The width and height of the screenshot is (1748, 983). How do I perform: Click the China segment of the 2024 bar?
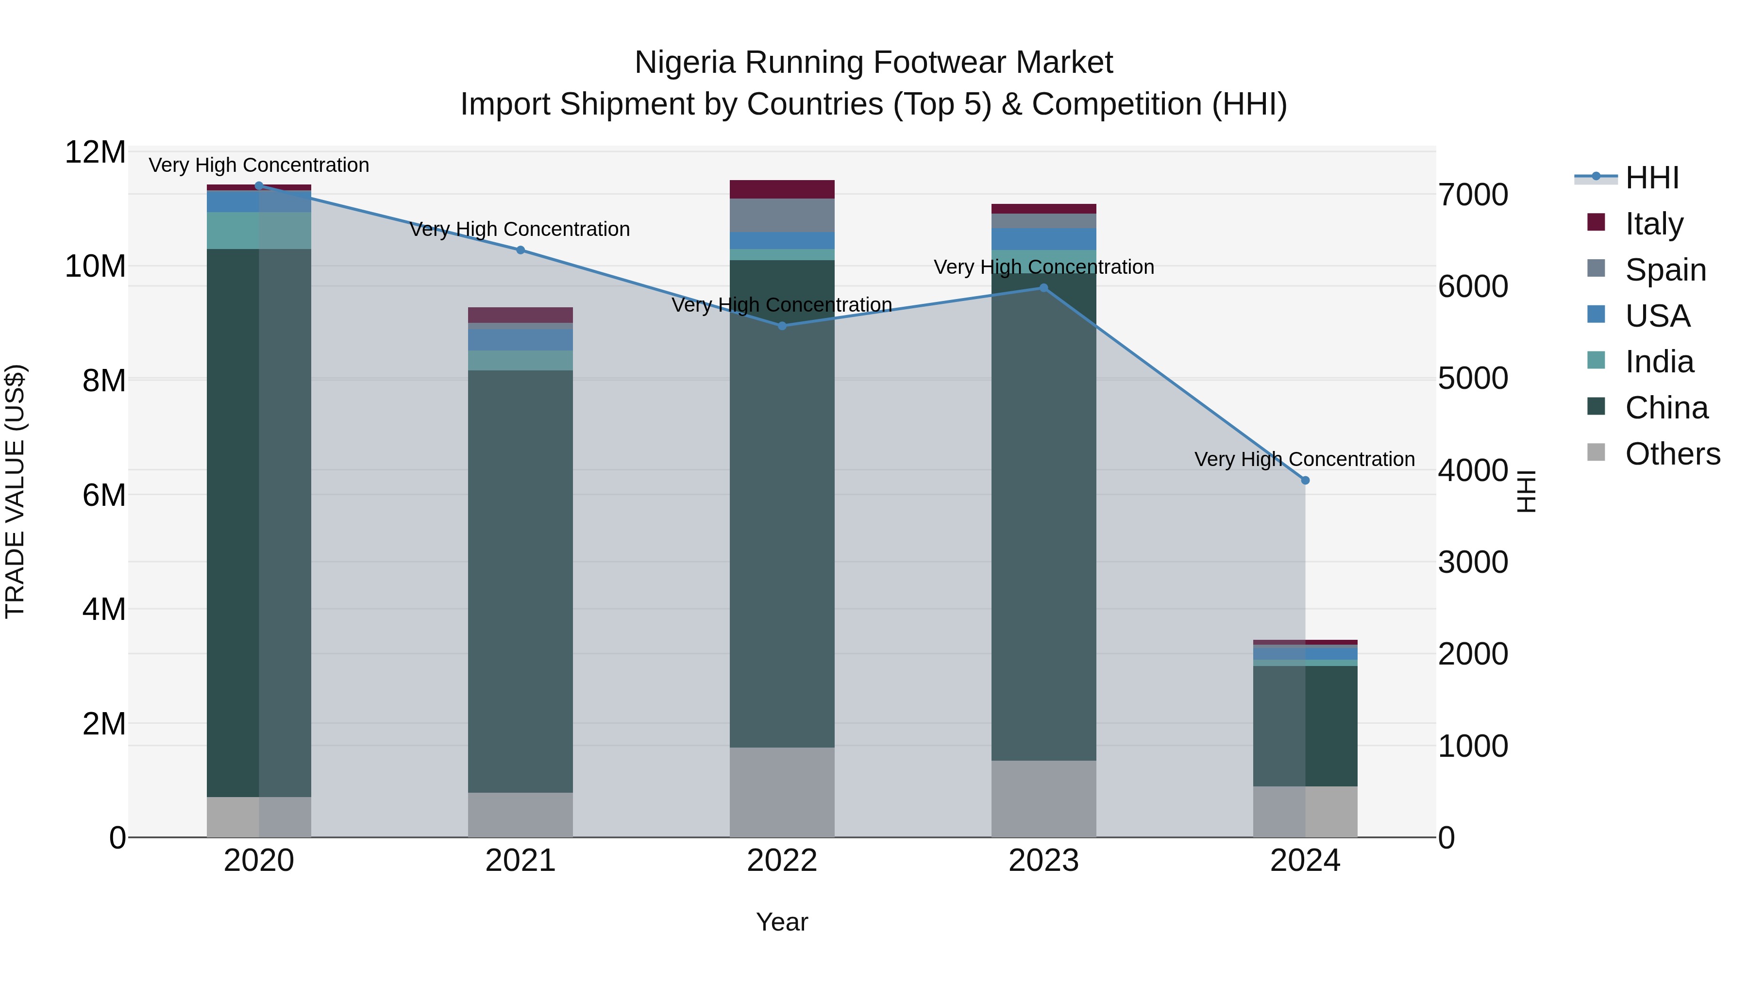point(1305,726)
